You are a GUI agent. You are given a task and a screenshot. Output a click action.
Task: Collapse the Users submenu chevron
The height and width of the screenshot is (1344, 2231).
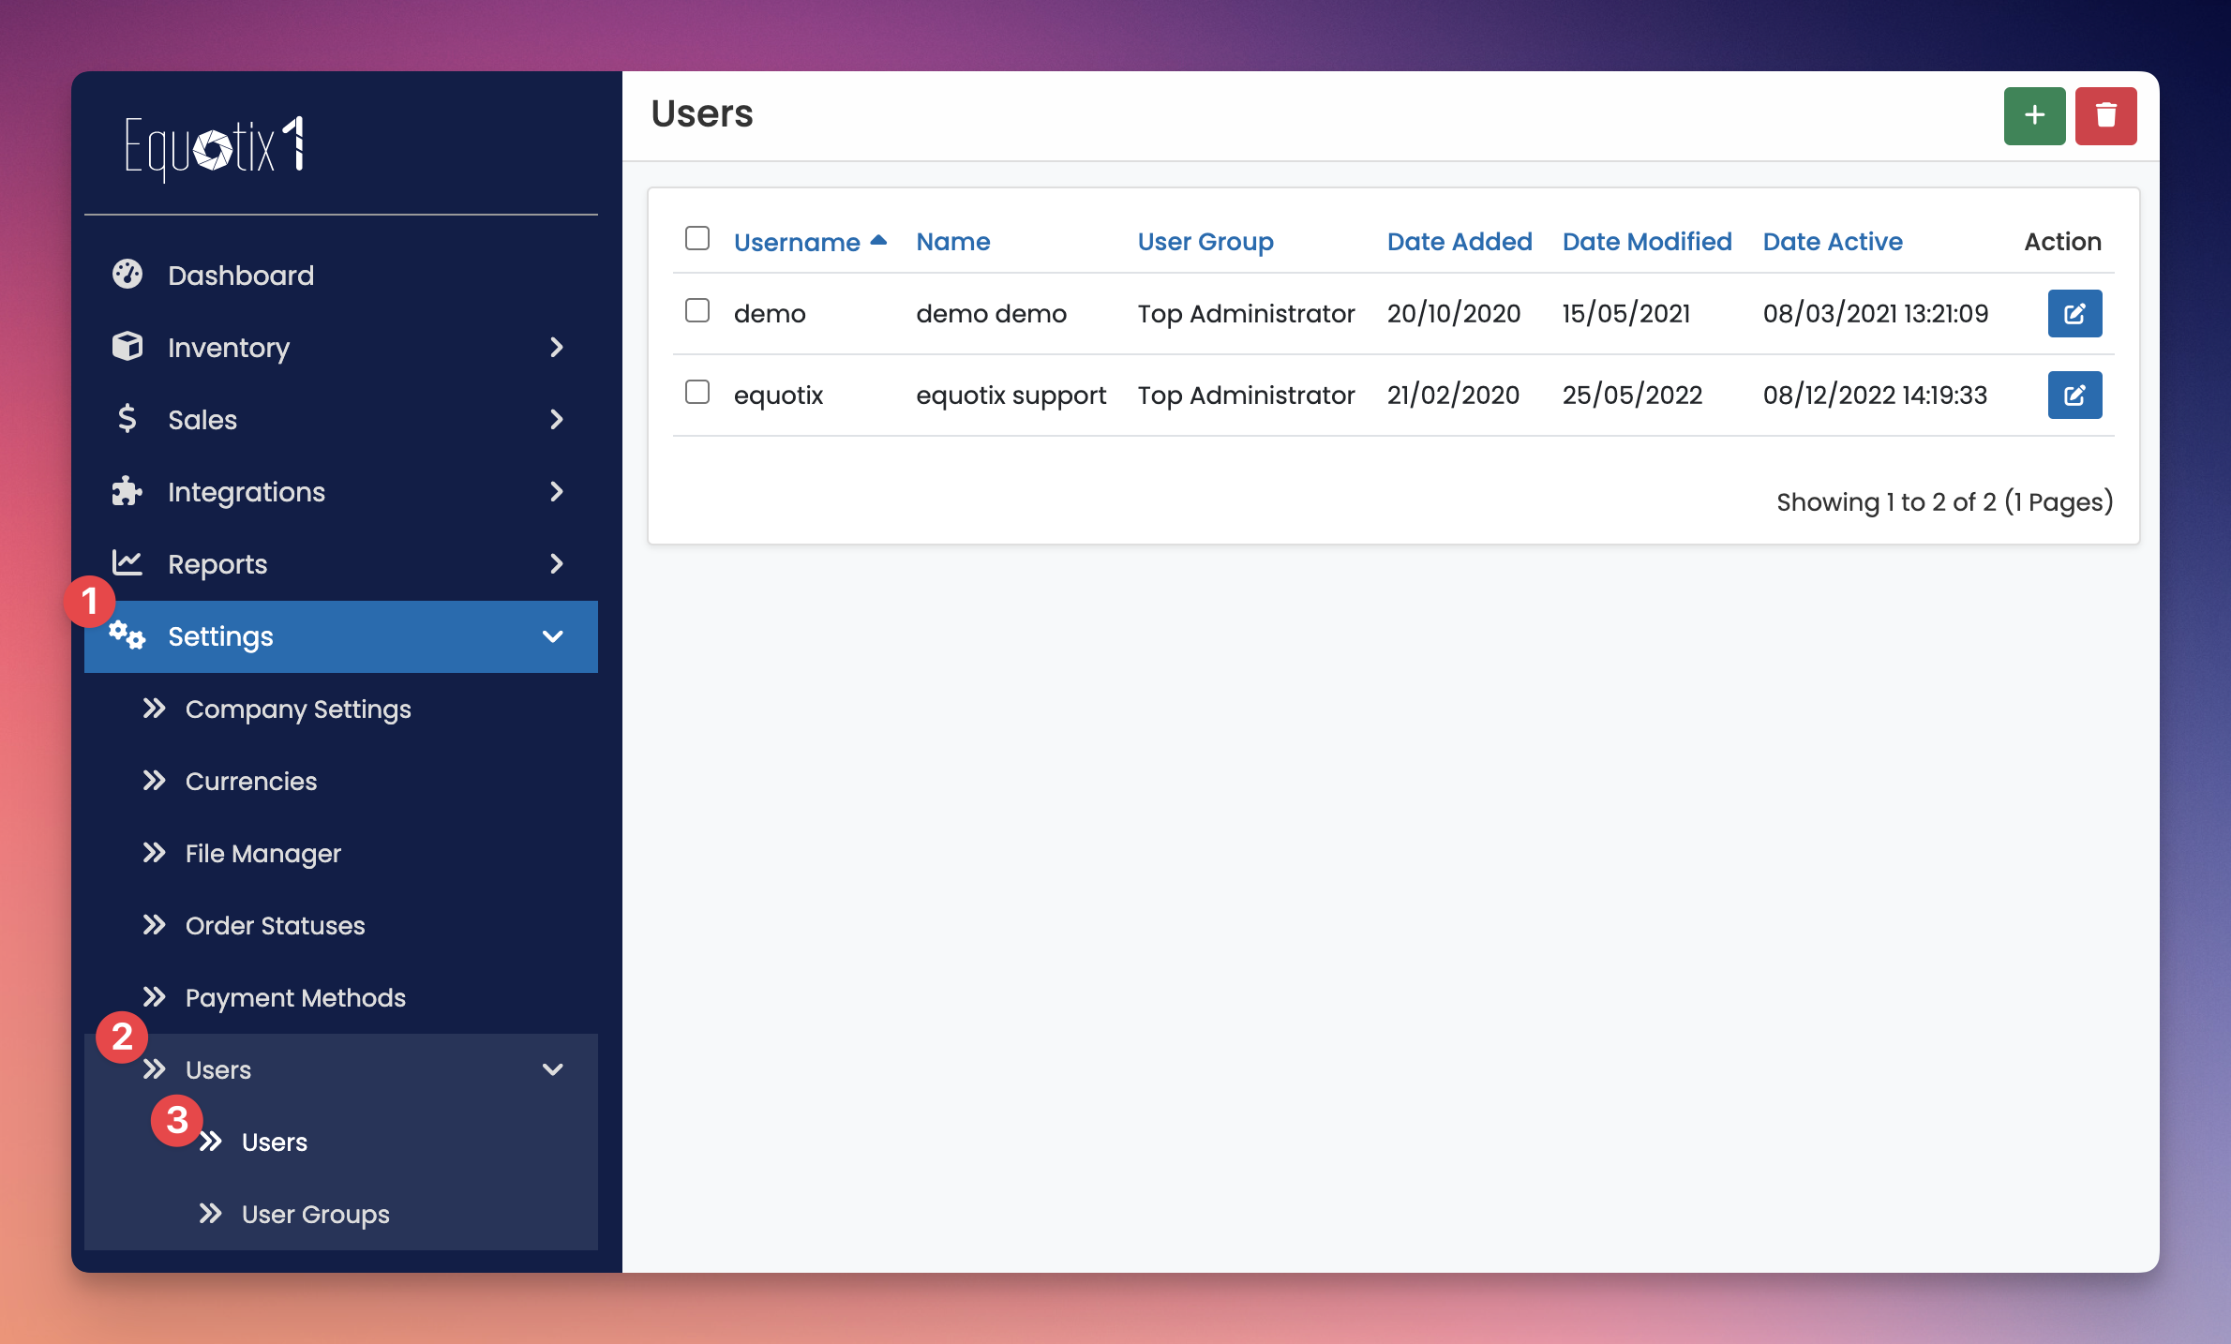click(x=553, y=1069)
